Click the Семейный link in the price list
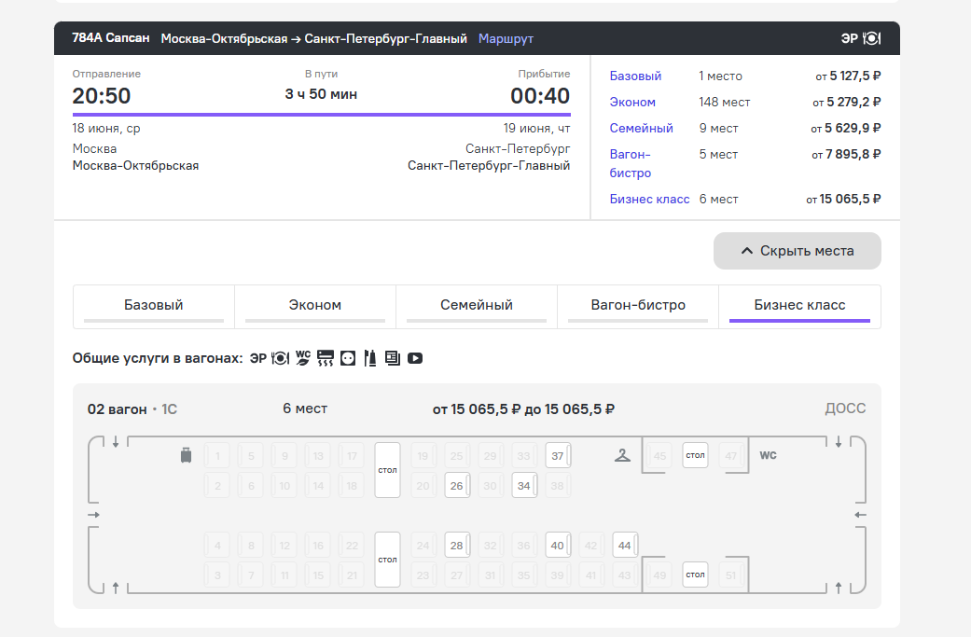971x637 pixels. coord(641,128)
